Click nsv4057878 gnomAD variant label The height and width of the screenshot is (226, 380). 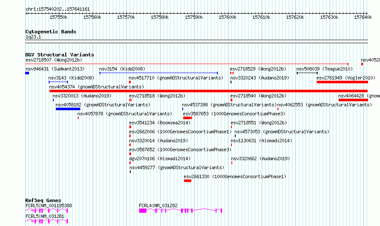point(125,114)
